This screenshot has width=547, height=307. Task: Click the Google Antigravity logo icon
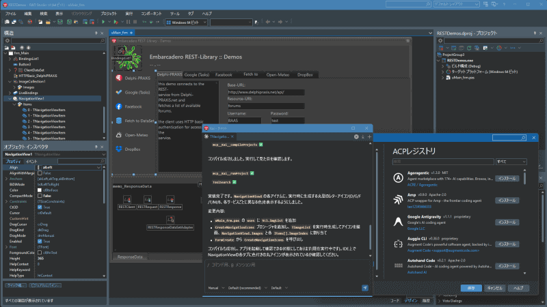tap(398, 222)
